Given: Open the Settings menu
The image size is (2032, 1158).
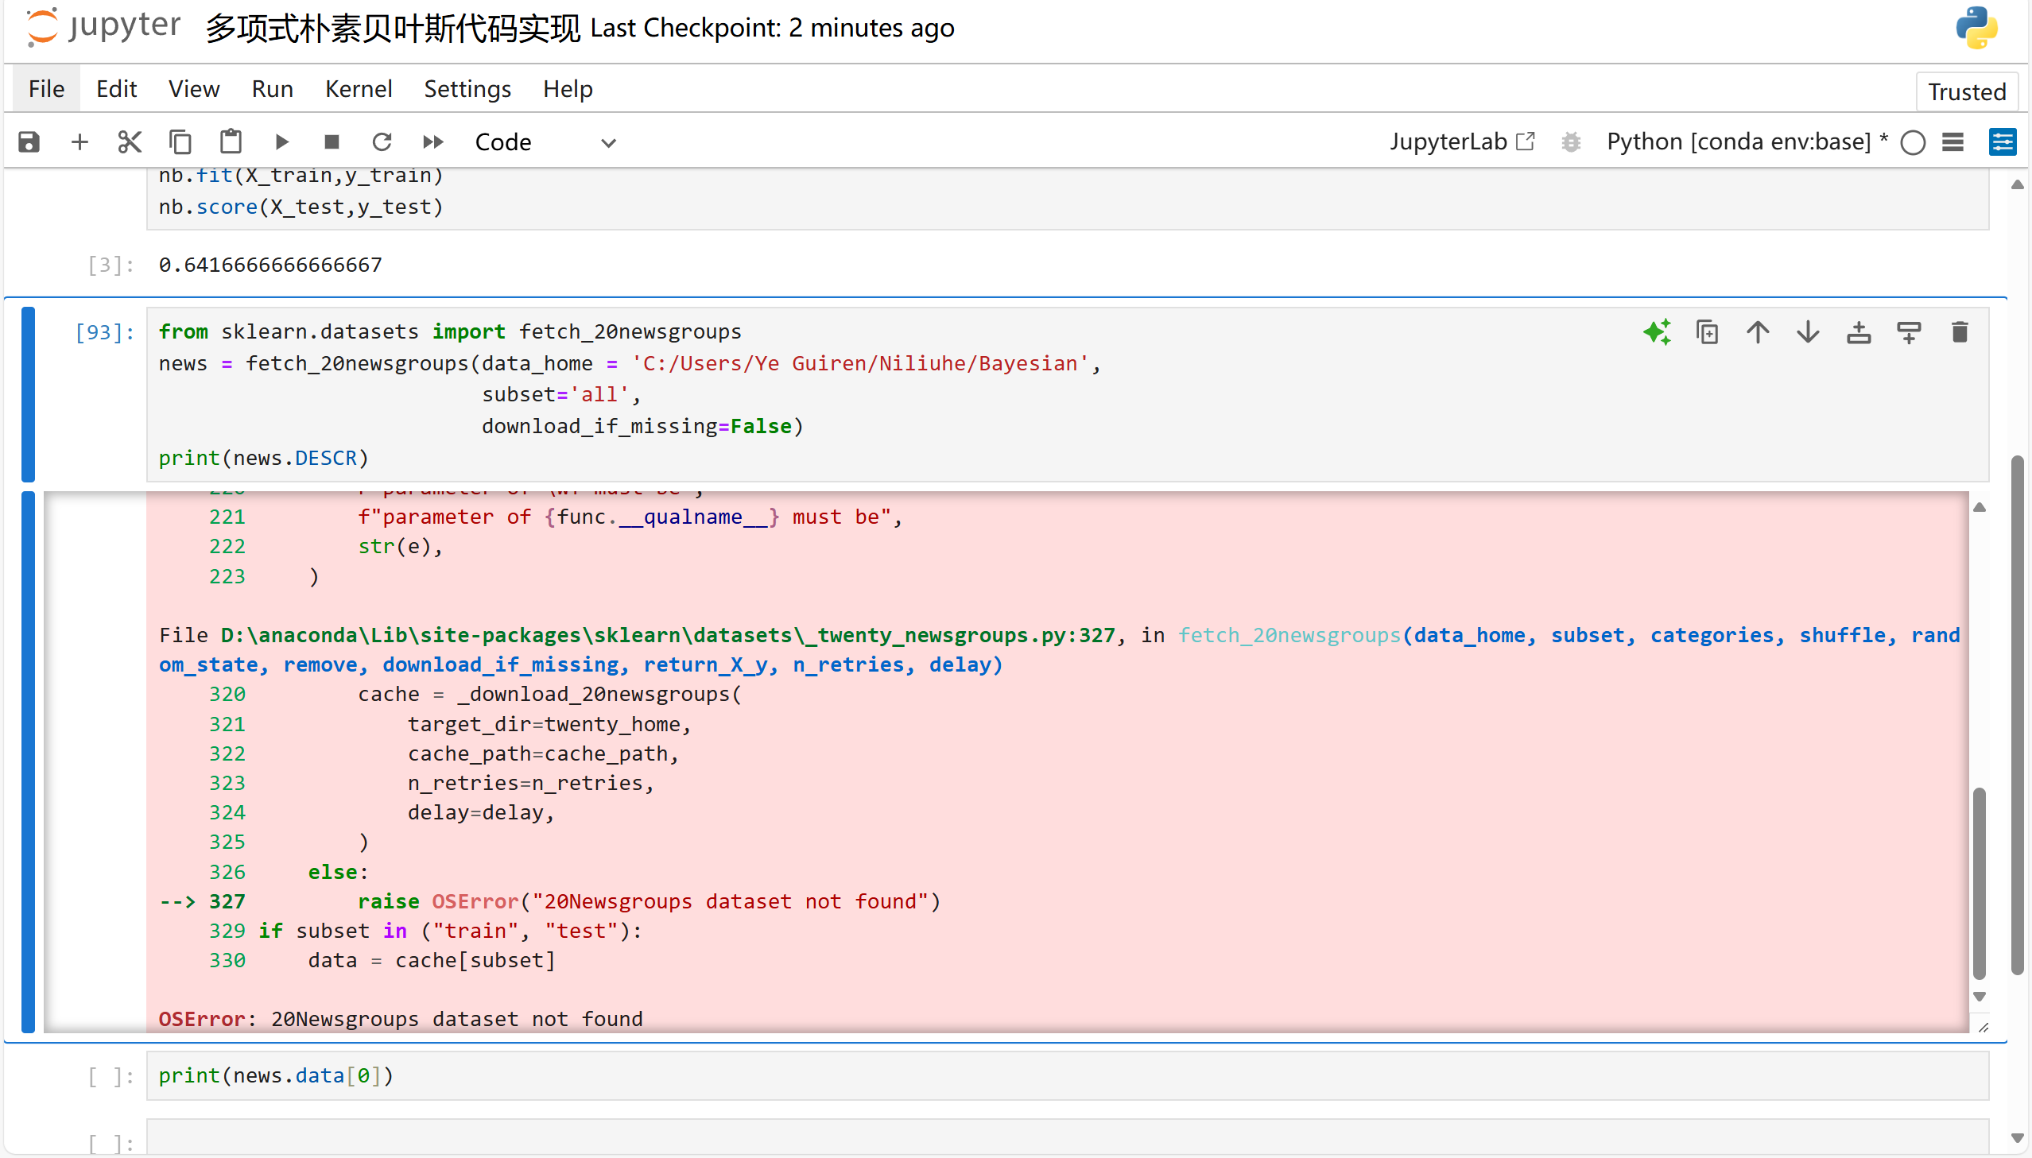Looking at the screenshot, I should click(x=467, y=89).
